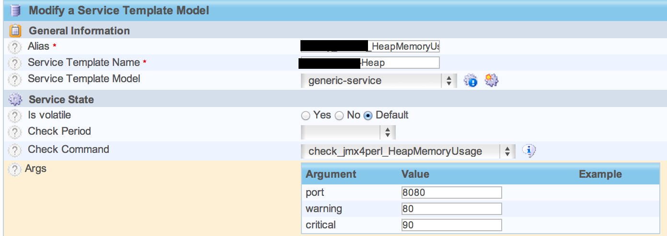Click the help icon beside Alias
The height and width of the screenshot is (236, 667).
[16, 47]
